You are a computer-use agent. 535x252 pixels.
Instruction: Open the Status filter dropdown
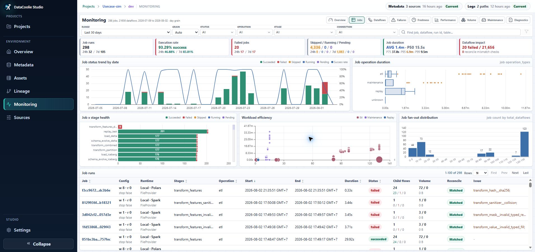tap(218, 32)
